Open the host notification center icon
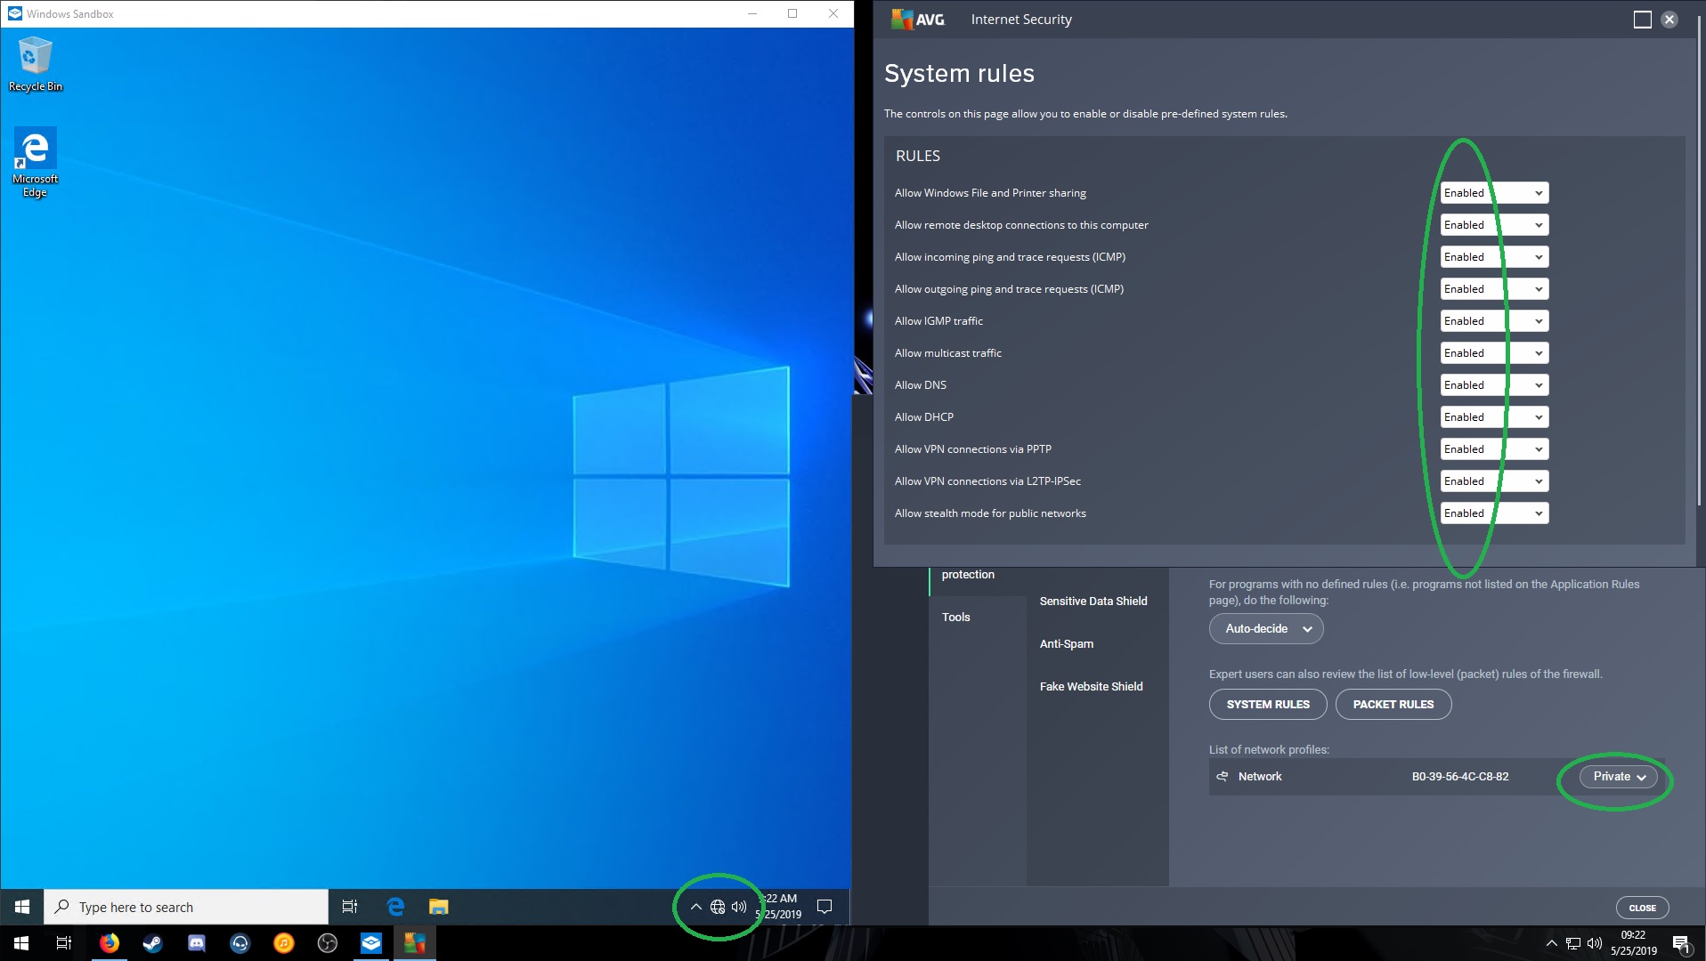Screen dimensions: 1706x961 [x=1681, y=944]
